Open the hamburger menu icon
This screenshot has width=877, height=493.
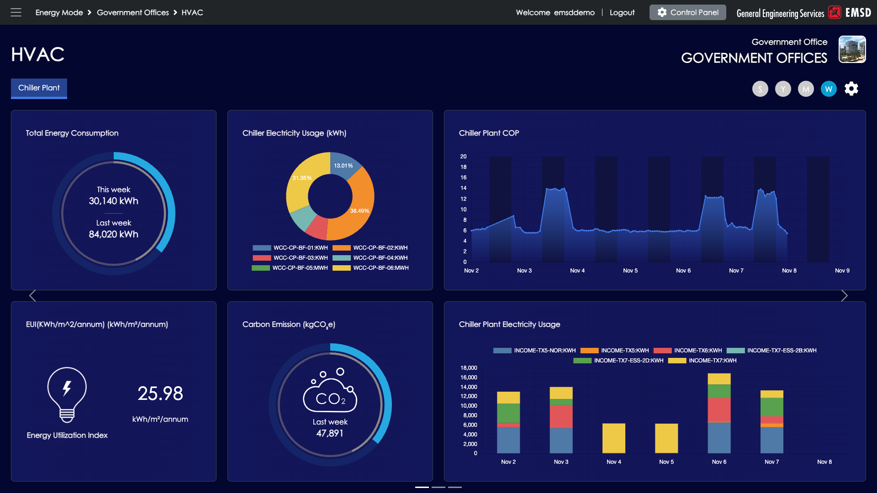(16, 12)
